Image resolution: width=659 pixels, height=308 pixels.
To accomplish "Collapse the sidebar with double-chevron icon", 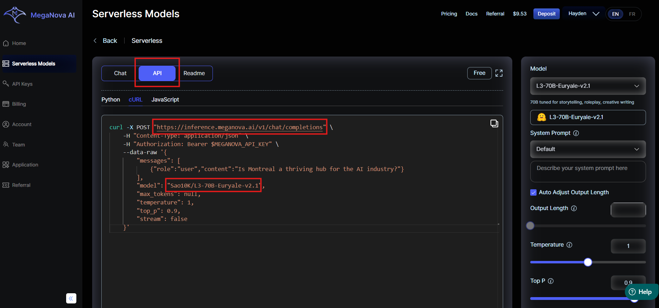I will pyautogui.click(x=71, y=298).
